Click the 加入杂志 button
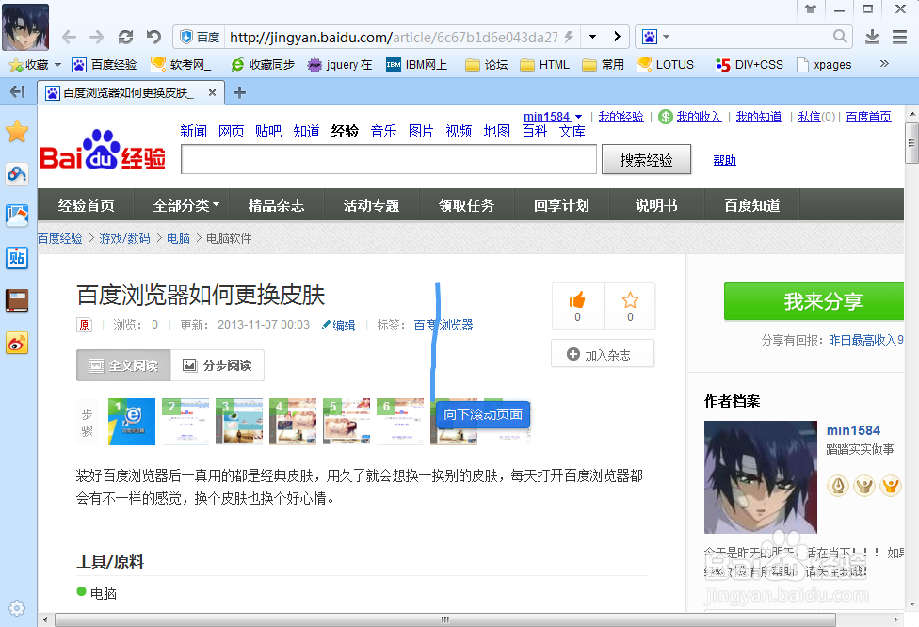 click(603, 354)
